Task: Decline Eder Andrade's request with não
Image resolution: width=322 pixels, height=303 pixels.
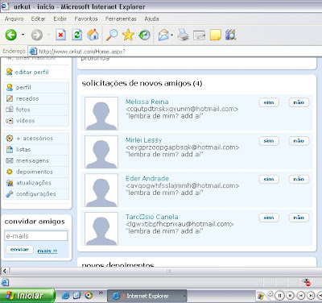Action: [x=299, y=179]
